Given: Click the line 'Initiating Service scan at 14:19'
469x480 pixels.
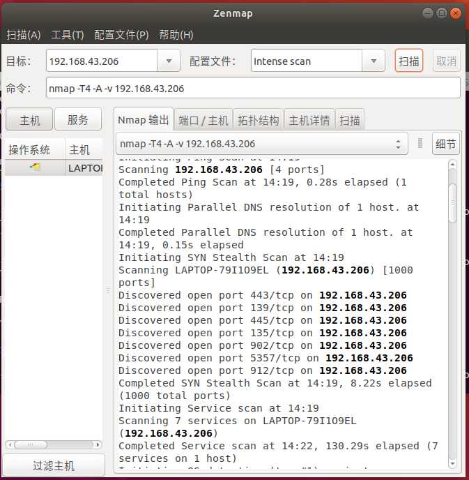Looking at the screenshot, I should 219,408.
